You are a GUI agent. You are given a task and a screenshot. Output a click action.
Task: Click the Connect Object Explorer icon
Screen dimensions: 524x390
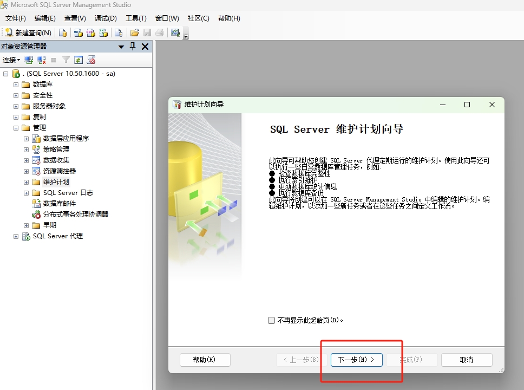29,60
